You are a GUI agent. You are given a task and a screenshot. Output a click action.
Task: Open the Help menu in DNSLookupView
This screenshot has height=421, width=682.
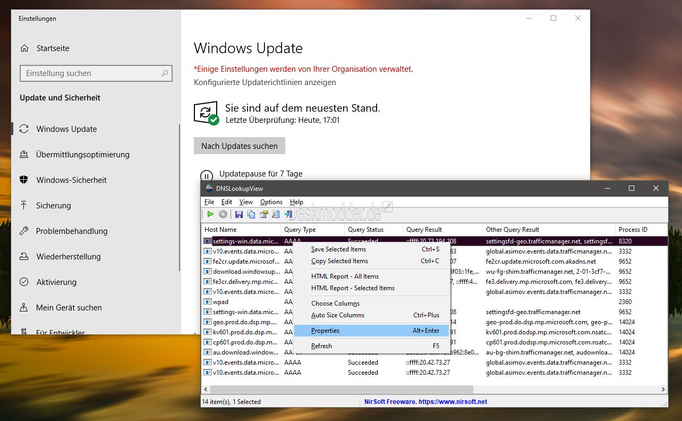(x=296, y=202)
